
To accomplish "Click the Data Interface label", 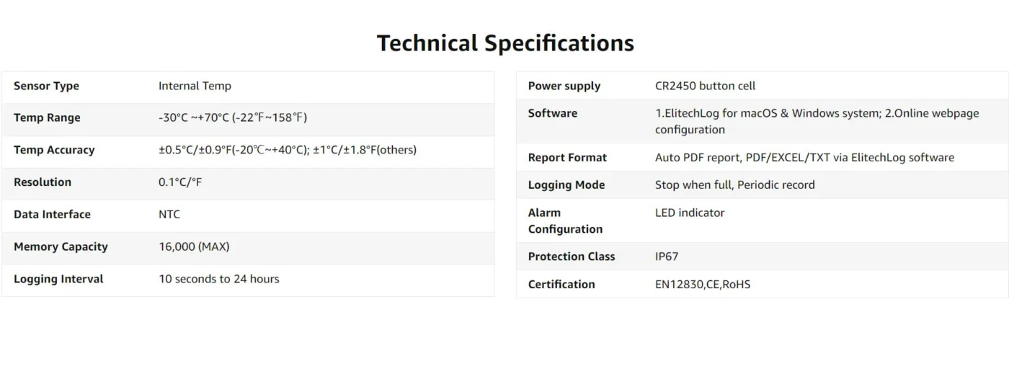I will tap(52, 214).
